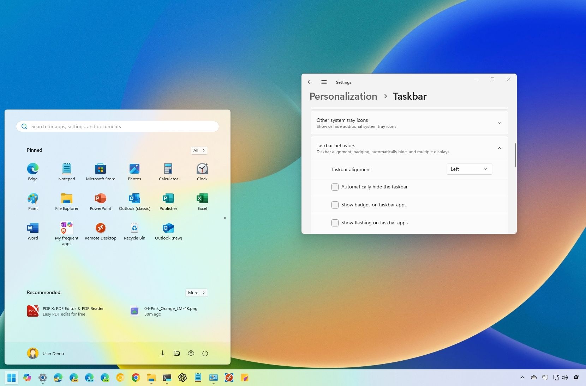The image size is (586, 386).
Task: Open the Settings hamburger menu
Action: point(324,82)
